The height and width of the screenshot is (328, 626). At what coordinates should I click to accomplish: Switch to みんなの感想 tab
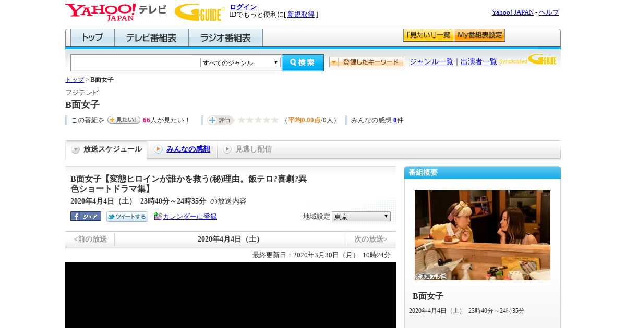[188, 149]
